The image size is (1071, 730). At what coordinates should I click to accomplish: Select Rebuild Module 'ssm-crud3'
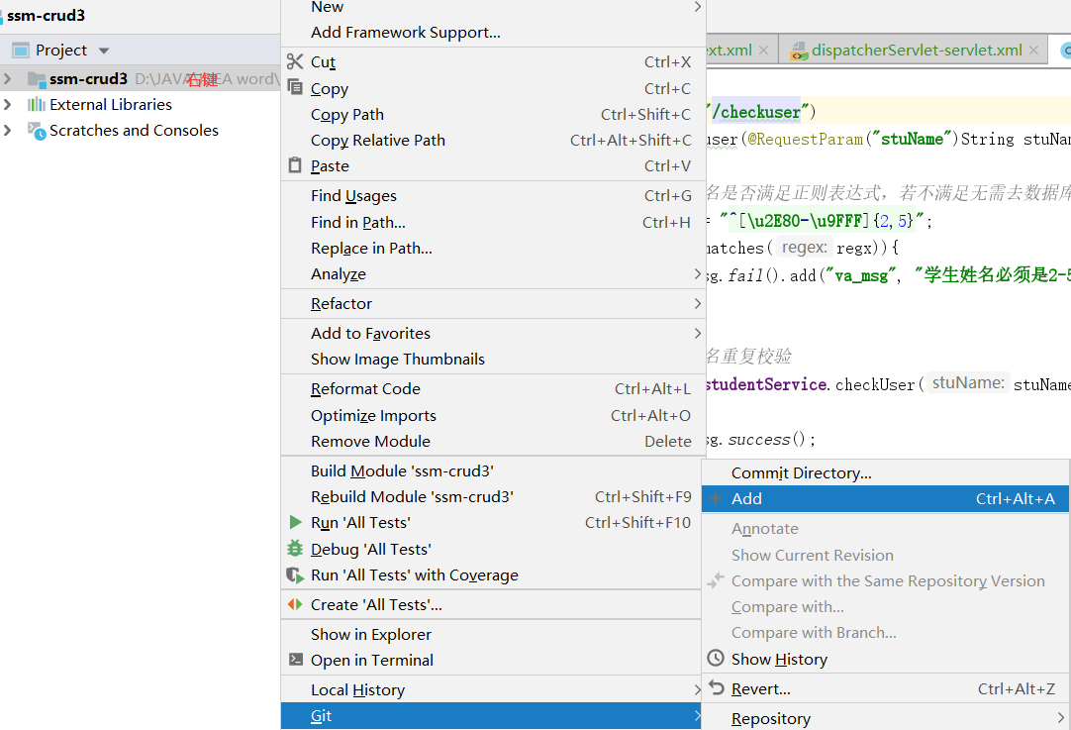point(491,497)
